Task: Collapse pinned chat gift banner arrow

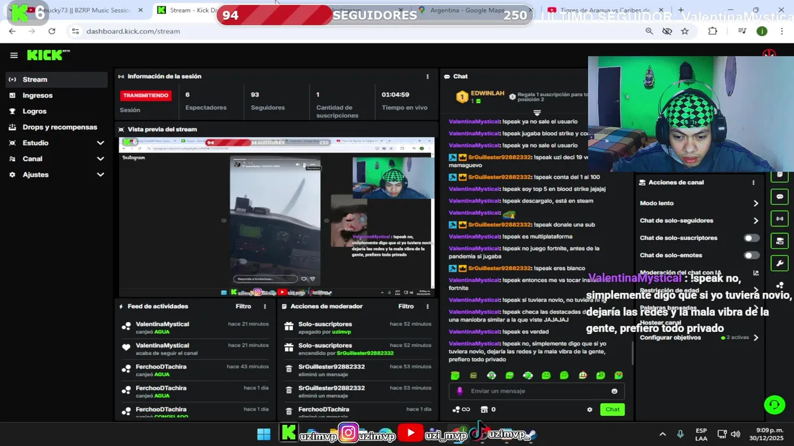Action: (537, 113)
